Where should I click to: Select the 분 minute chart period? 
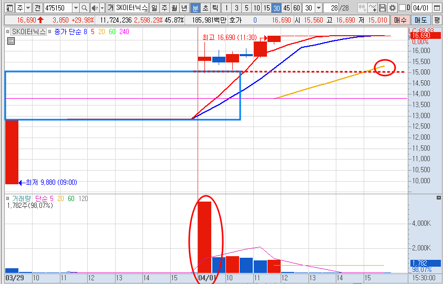click(195, 8)
